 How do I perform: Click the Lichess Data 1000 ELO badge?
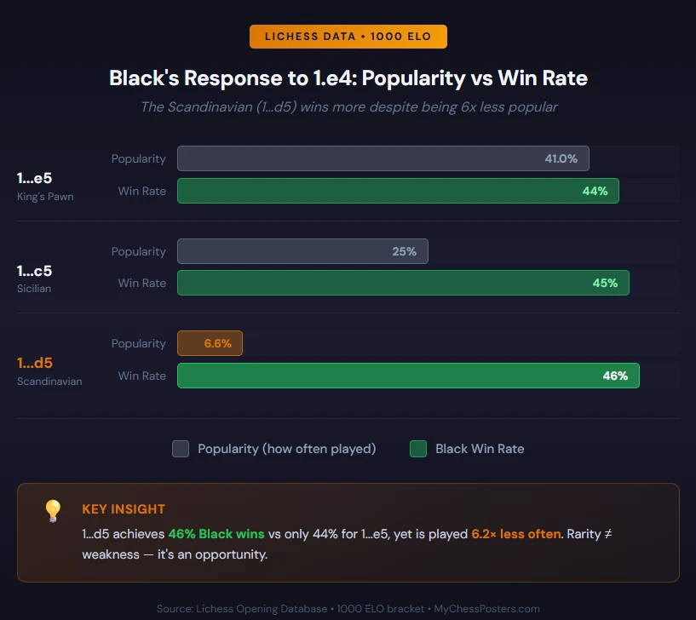[x=348, y=37]
